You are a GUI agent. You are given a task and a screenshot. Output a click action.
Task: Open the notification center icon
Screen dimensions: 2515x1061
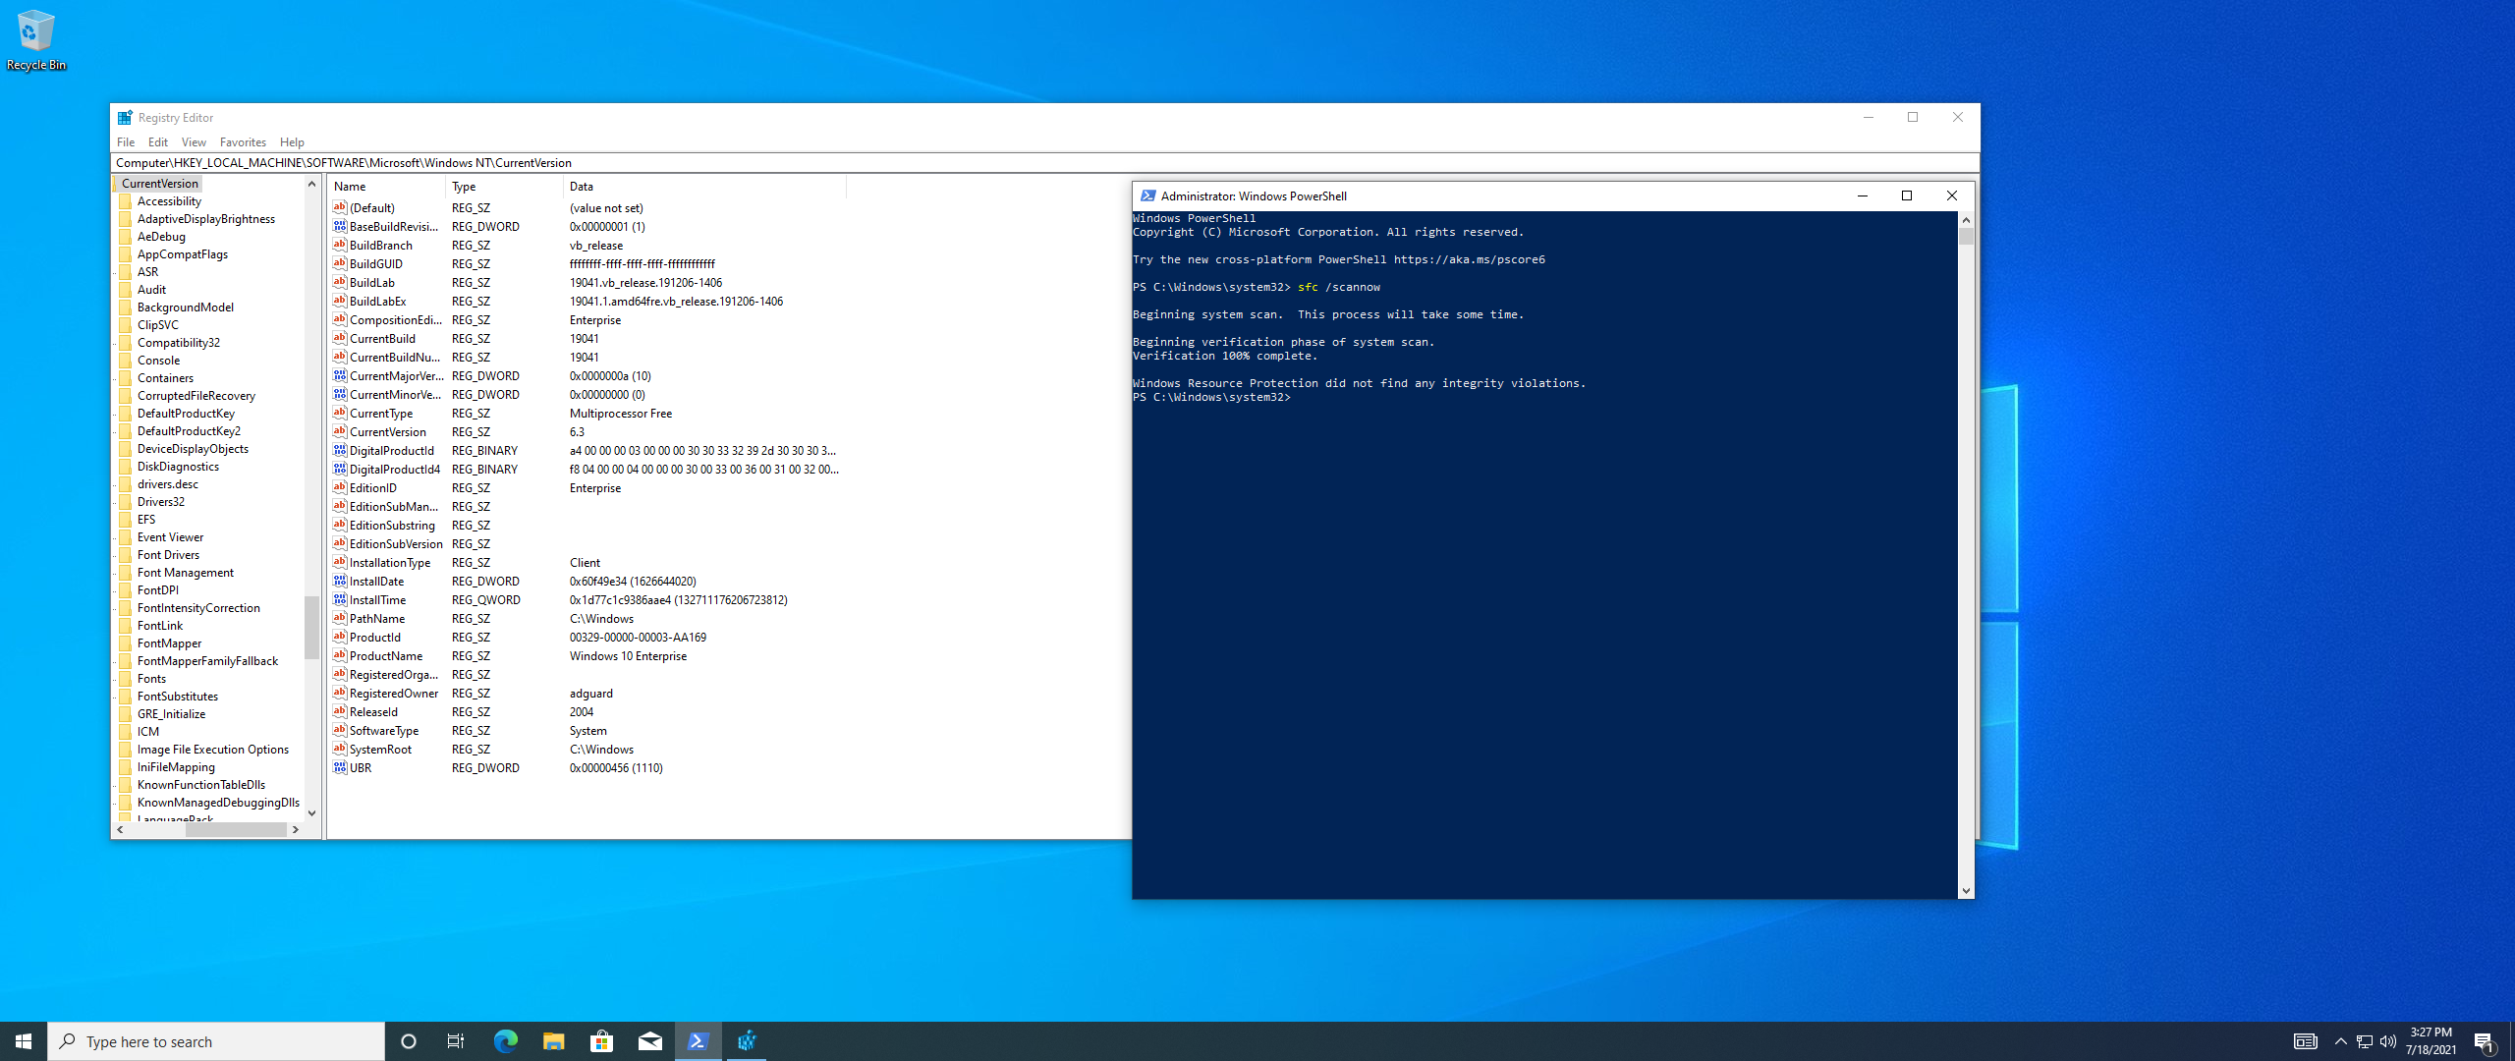pos(2485,1041)
